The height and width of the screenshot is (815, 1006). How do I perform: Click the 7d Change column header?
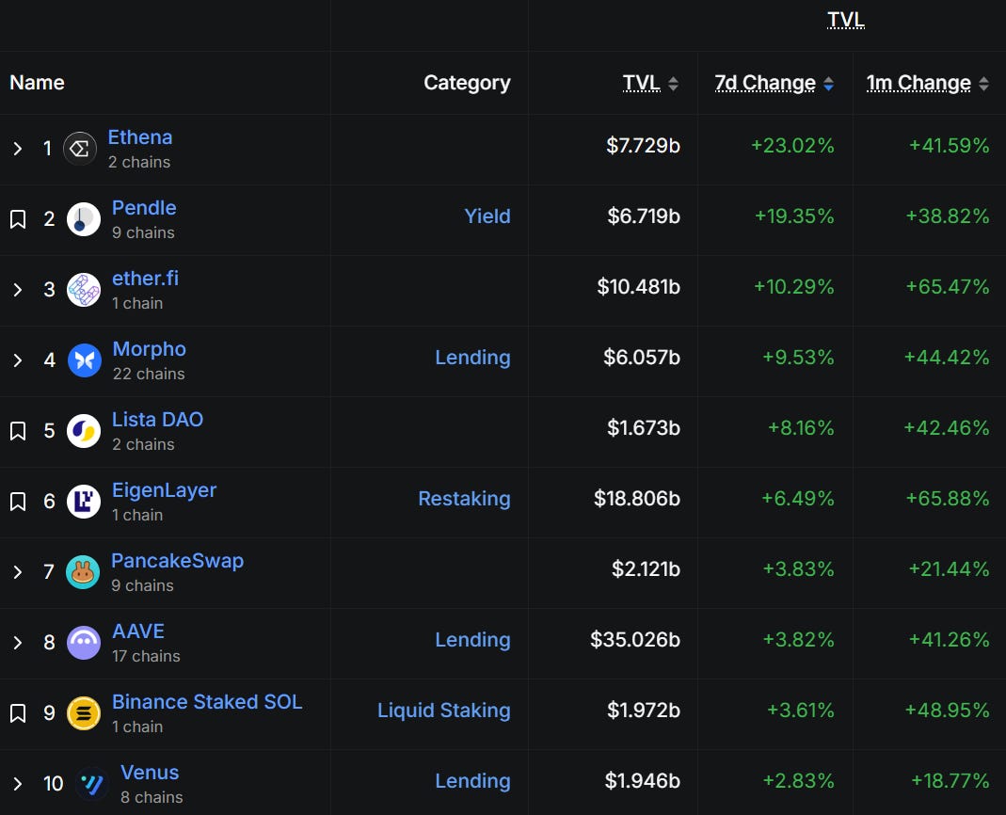(x=765, y=83)
